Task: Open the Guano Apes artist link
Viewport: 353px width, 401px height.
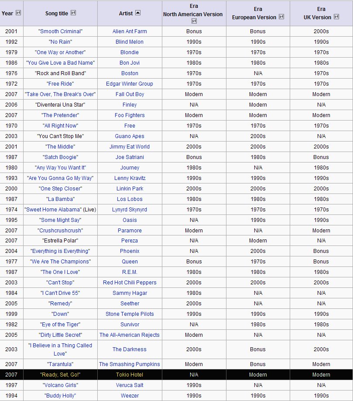Action: pyautogui.click(x=130, y=136)
